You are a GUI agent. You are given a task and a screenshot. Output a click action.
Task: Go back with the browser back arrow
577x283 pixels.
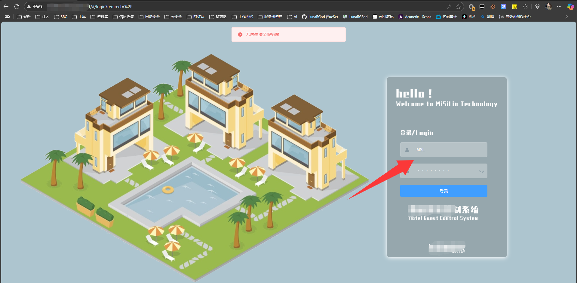click(x=6, y=6)
